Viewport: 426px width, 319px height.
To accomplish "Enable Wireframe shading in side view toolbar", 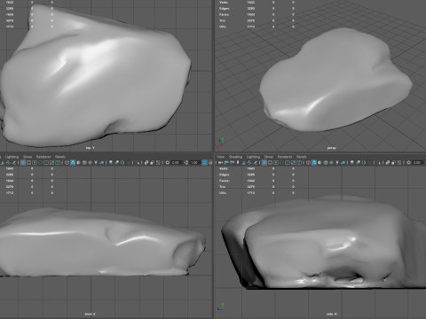I will click(308, 162).
